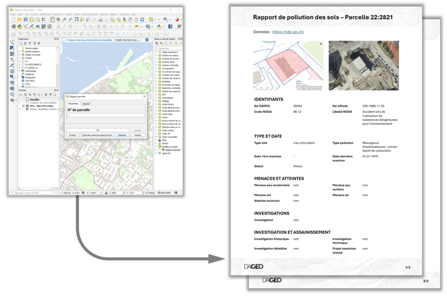Uncheck the SITG - Plan SITG (clair) layer
447x296 pixels.
coord(23,105)
